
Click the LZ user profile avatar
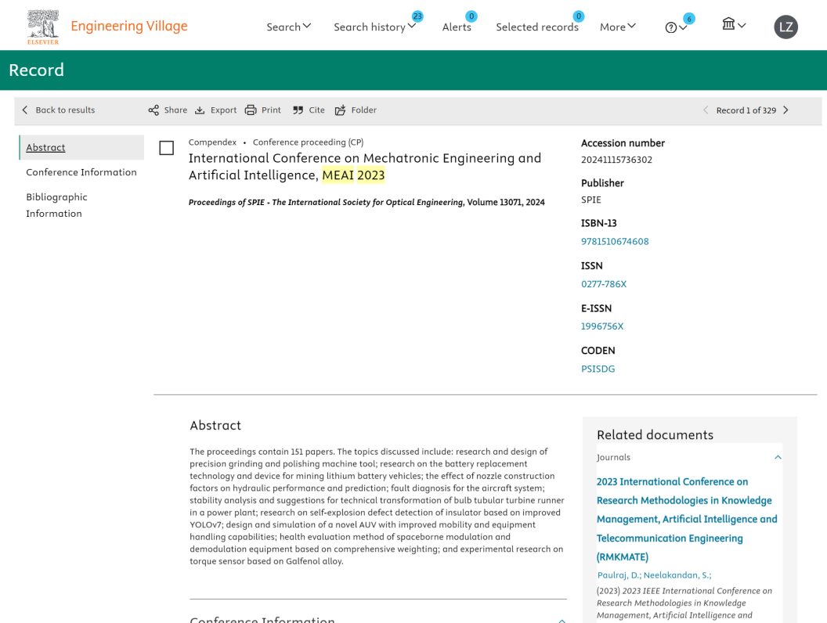(785, 27)
